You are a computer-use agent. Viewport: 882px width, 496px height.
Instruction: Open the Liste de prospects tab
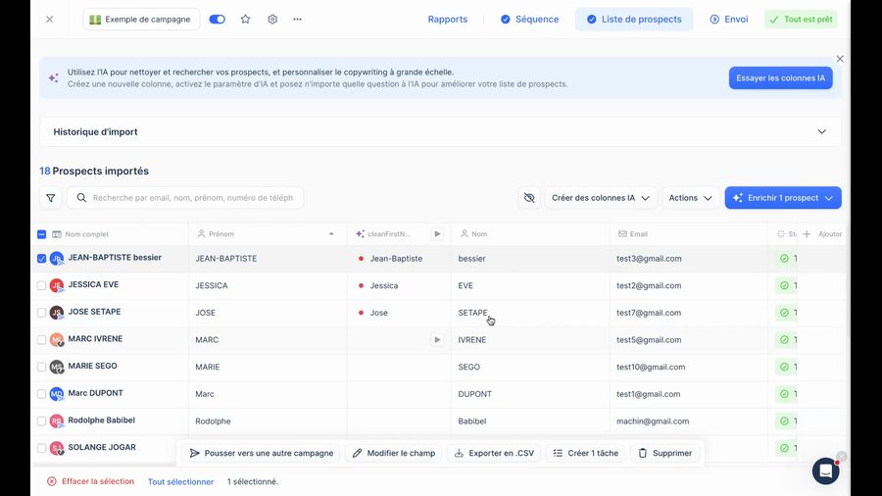(x=634, y=20)
